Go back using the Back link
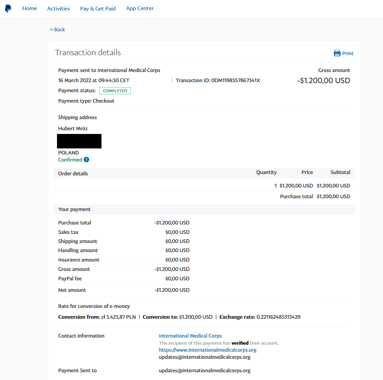Screen dimensions: 383x380 pyautogui.click(x=57, y=30)
